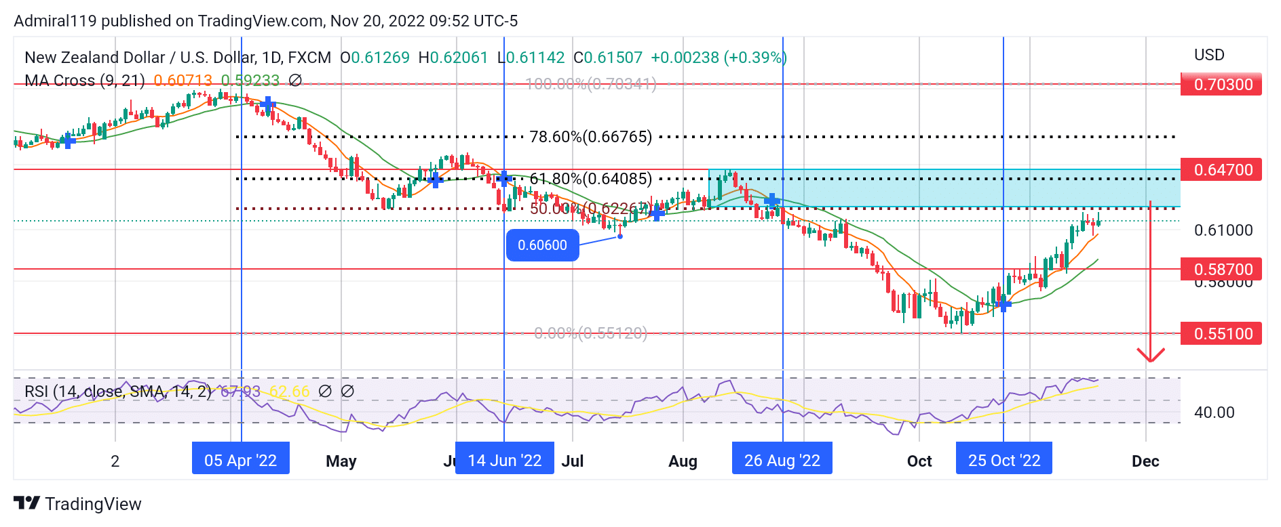Click the 61.80%(0.64085) Fibonacci label
Image resolution: width=1281 pixels, height=527 pixels.
coord(590,179)
